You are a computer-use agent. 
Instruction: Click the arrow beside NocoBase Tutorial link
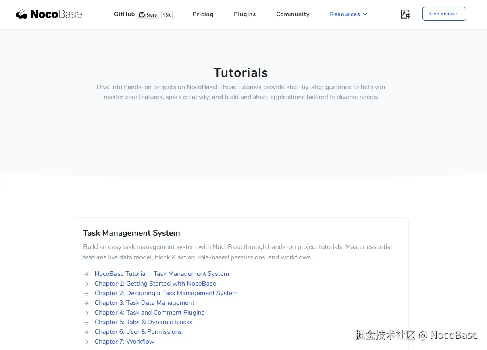pyautogui.click(x=86, y=274)
